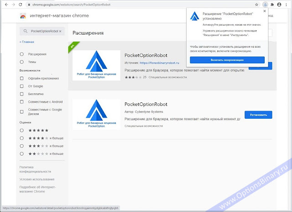Click the PocketOptionRobot extension icon in toolbar
Image resolution: width=292 pixels, height=212 pixels.
click(x=265, y=5)
